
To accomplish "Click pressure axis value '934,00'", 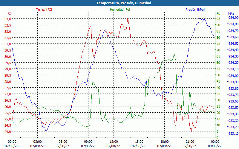I will click(x=233, y=76).
